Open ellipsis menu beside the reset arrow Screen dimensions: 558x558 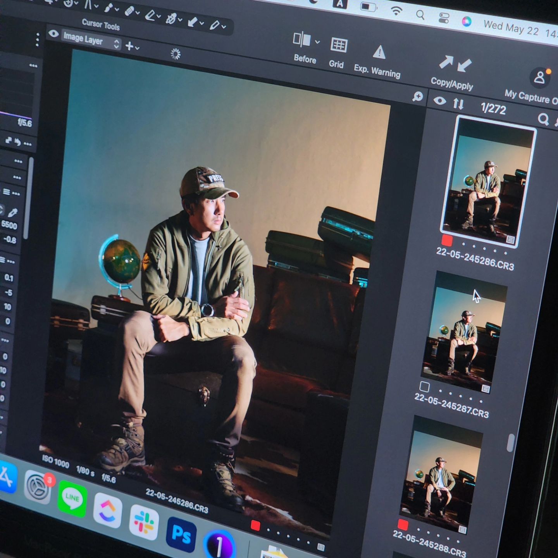[x=28, y=144]
